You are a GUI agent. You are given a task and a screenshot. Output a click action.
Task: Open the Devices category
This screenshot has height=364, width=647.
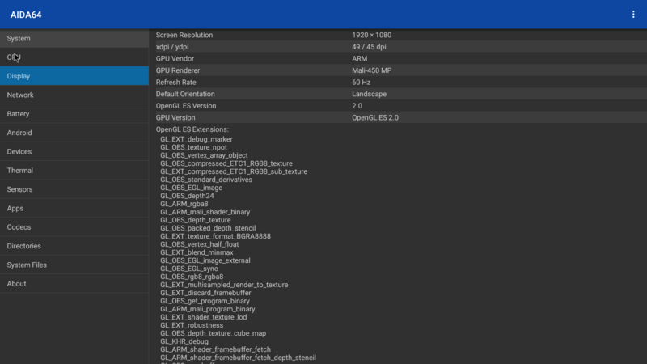(x=74, y=151)
